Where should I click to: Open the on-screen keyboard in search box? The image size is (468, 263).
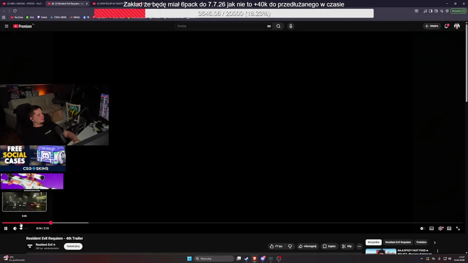269,26
